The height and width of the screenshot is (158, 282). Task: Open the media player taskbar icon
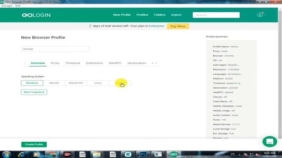pyautogui.click(x=37, y=154)
